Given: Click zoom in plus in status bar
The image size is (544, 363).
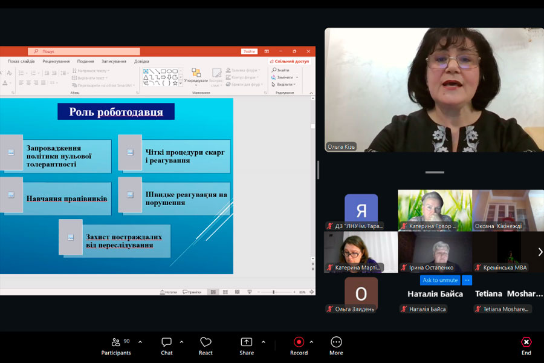Looking at the screenshot, I should click(294, 292).
